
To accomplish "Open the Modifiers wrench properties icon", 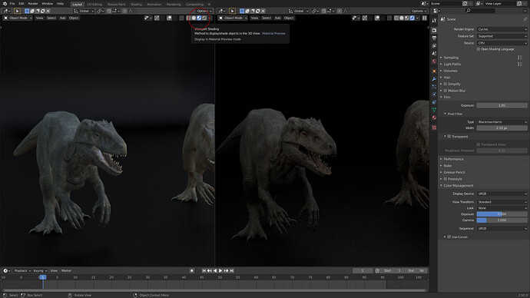I will 434,79.
